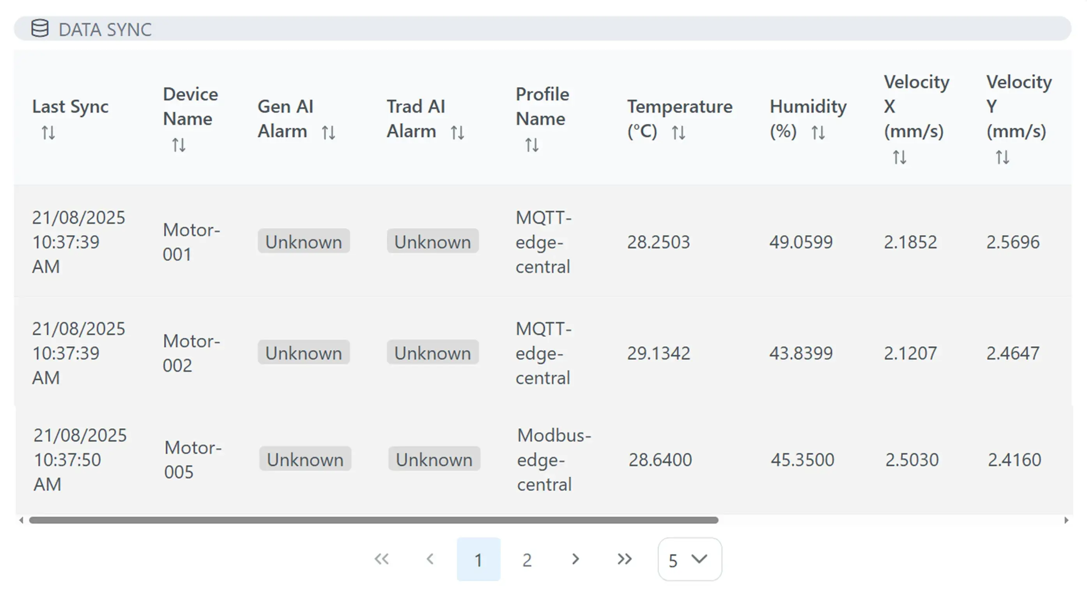Jump to the last page
1087x598 pixels.
click(x=623, y=559)
